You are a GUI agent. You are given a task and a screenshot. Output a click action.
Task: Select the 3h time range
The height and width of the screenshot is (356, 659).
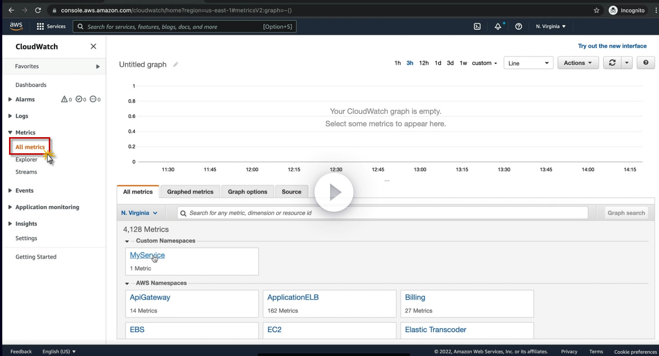pos(410,63)
